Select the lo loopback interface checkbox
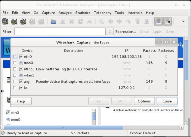Screen dimensions: 191x137 (15, 88)
